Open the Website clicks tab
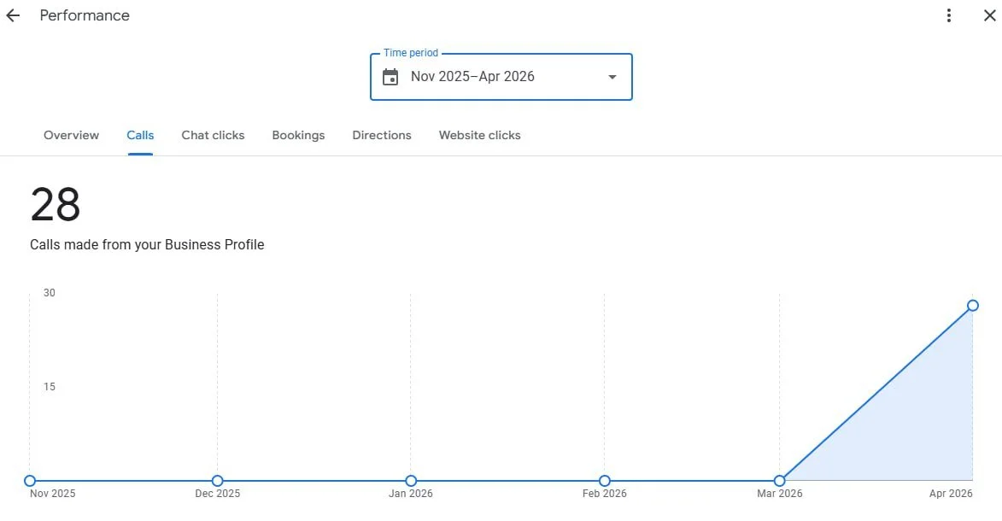 pyautogui.click(x=479, y=135)
